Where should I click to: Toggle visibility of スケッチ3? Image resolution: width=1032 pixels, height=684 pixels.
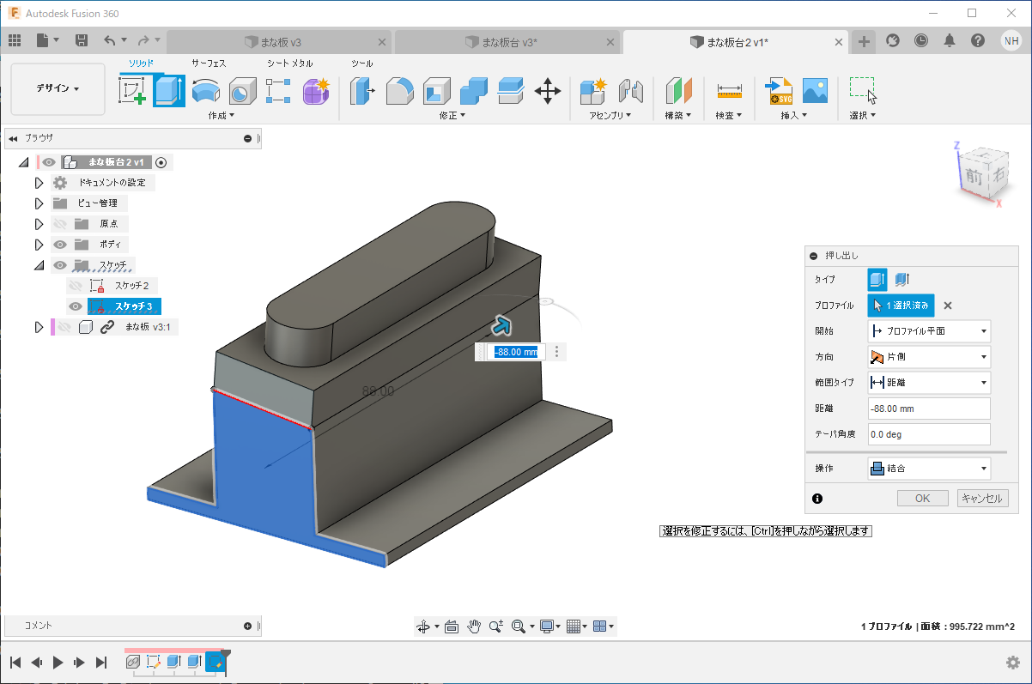coord(76,306)
